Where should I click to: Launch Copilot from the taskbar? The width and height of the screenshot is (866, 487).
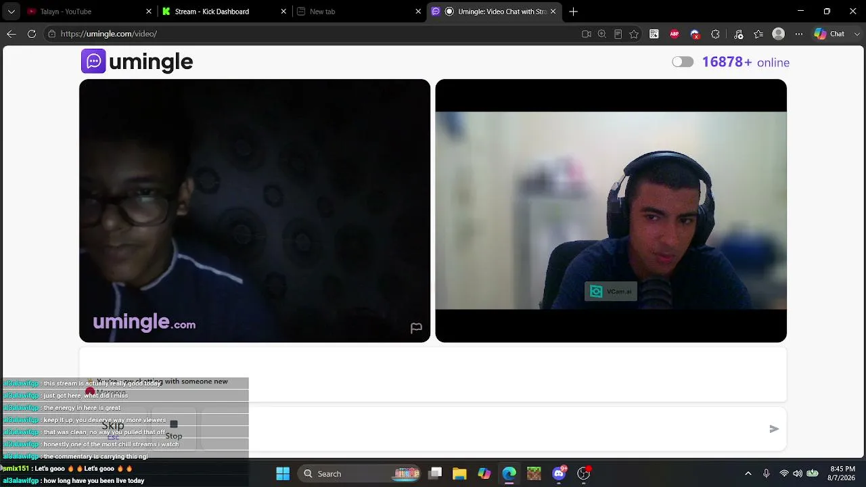pos(484,473)
